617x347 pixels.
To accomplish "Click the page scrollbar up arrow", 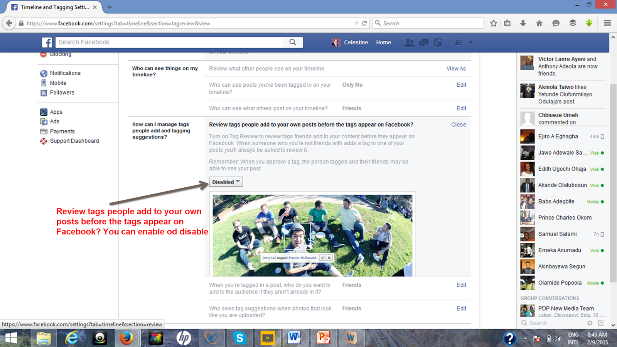I will pos(613,37).
